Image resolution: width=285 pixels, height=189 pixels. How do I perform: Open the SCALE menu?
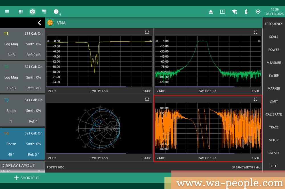tap(274, 37)
